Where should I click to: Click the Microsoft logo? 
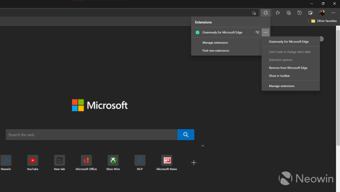pyautogui.click(x=100, y=105)
